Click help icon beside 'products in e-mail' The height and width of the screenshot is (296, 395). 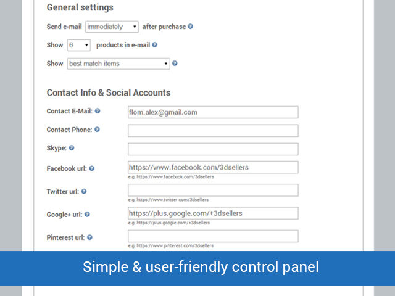coord(155,45)
